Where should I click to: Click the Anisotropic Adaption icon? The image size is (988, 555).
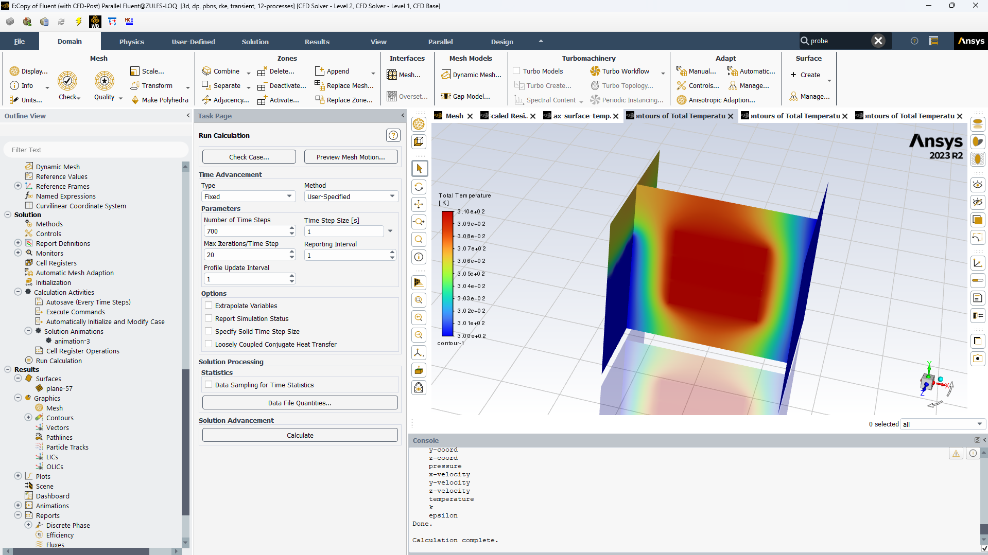point(682,100)
